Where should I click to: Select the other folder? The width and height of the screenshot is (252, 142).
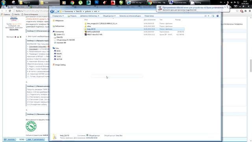click(89, 26)
